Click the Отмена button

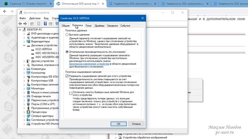tap(136, 124)
